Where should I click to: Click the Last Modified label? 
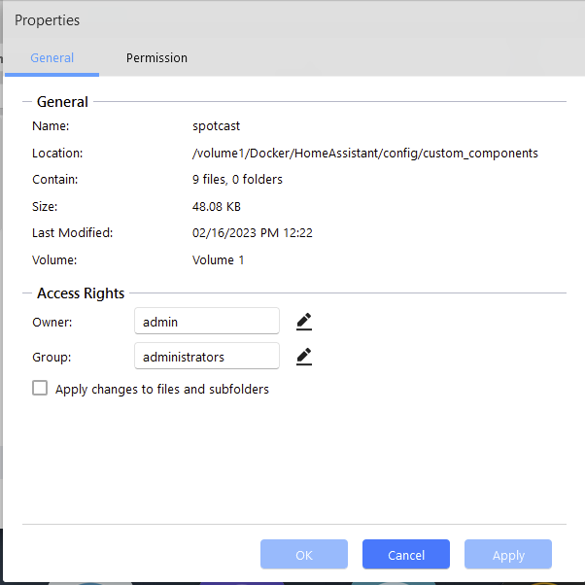coord(72,233)
